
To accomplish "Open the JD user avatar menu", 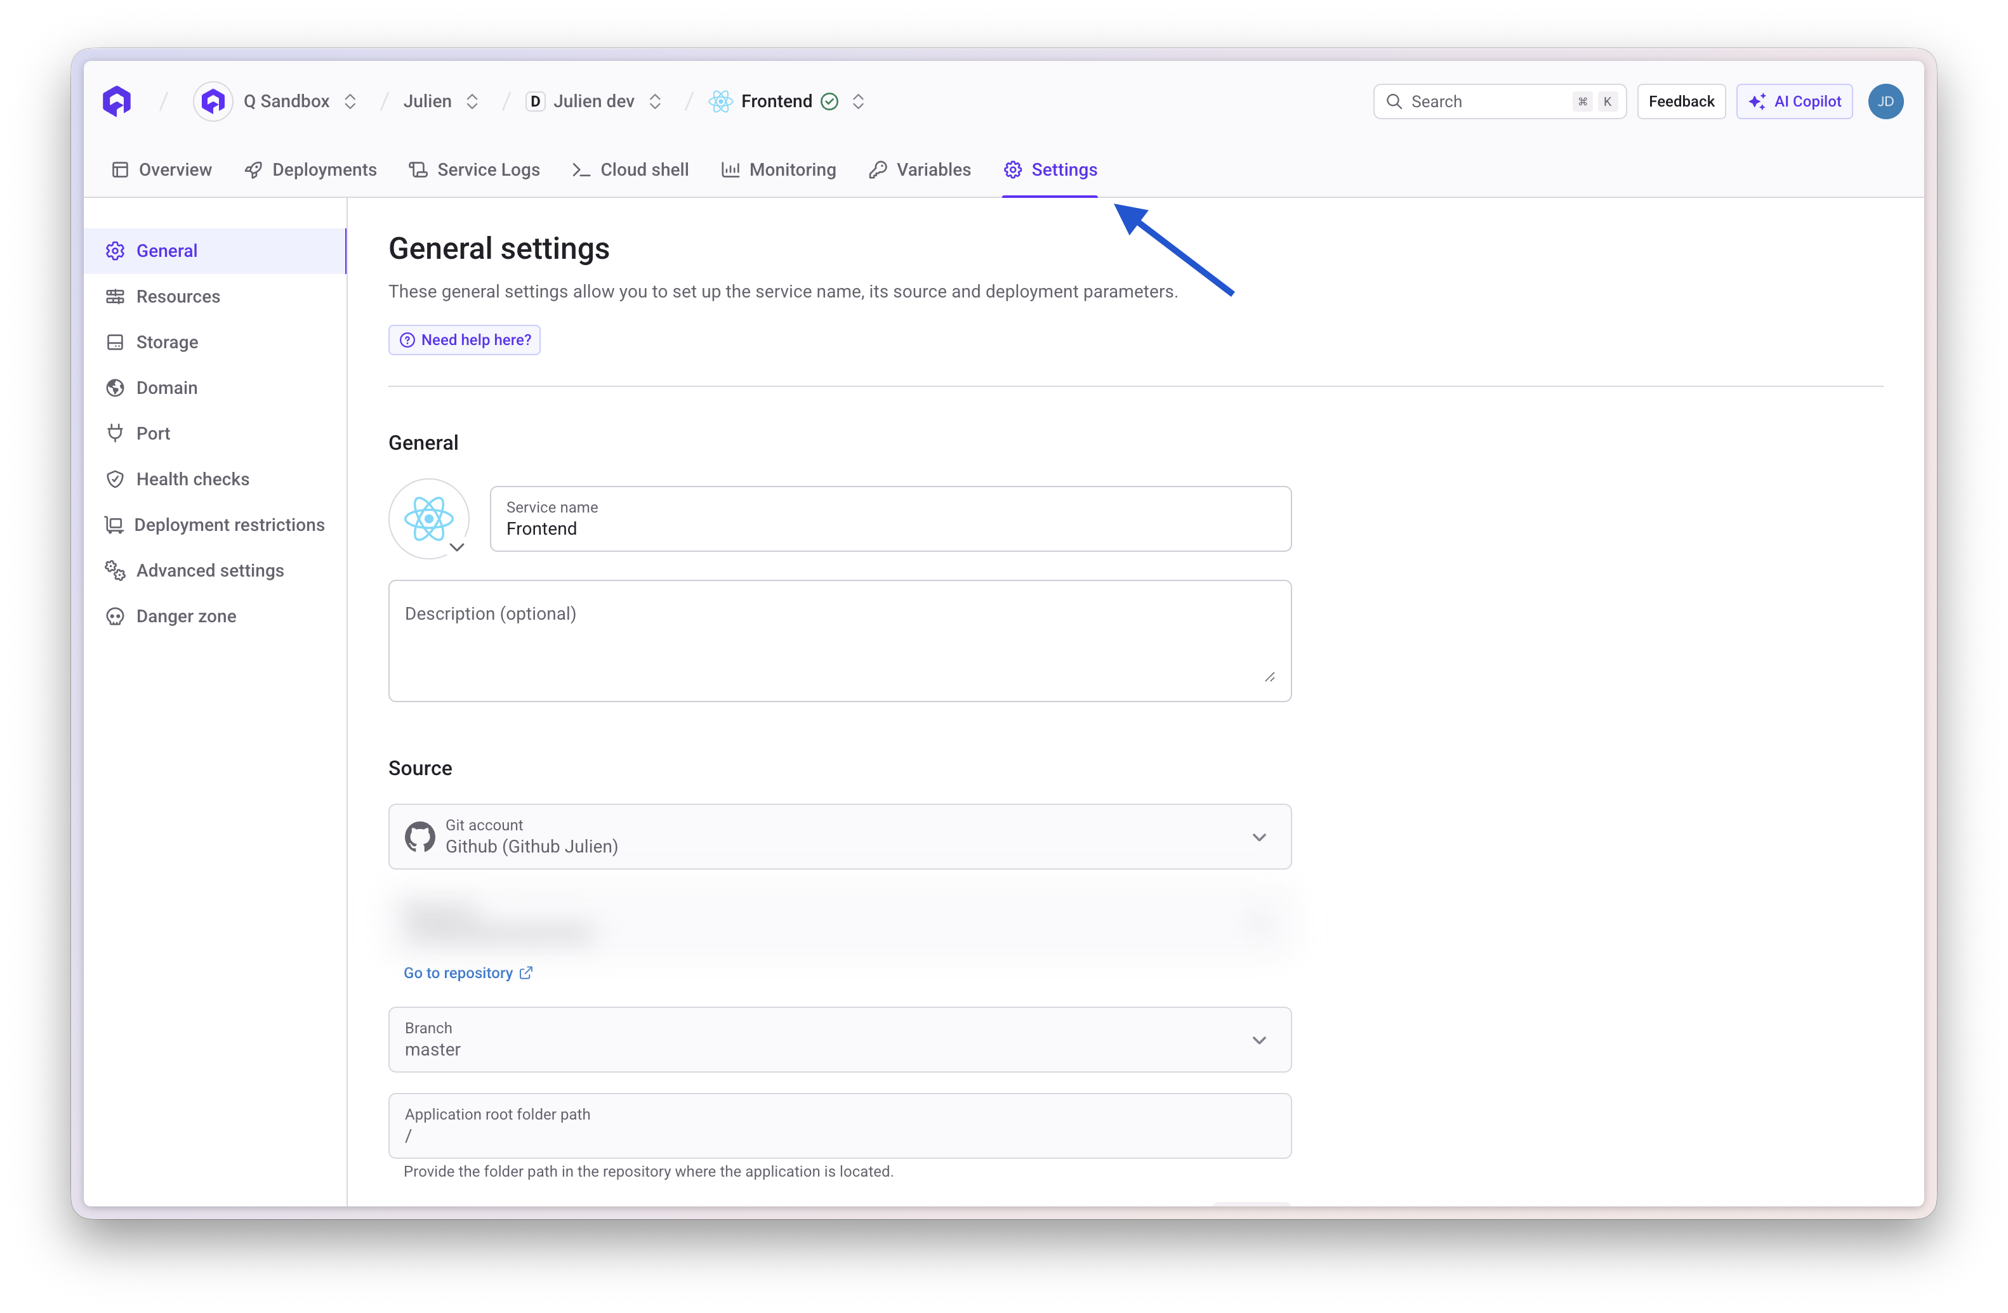I will click(1886, 101).
